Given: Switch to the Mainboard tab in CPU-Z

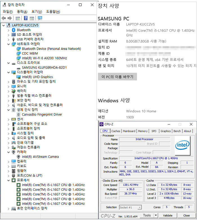Looking at the screenshot, I should [129, 131].
